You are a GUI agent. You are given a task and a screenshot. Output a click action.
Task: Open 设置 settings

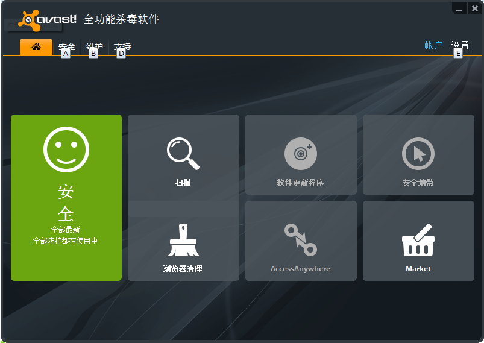(x=460, y=45)
